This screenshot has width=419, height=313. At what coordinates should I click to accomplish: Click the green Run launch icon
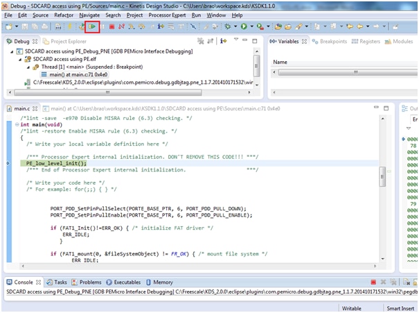(x=244, y=26)
